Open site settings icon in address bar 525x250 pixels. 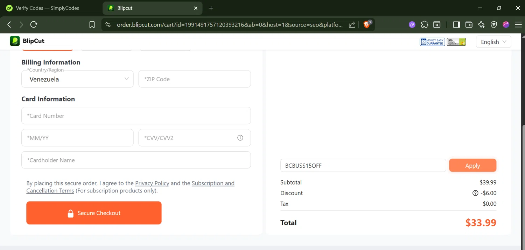108,24
